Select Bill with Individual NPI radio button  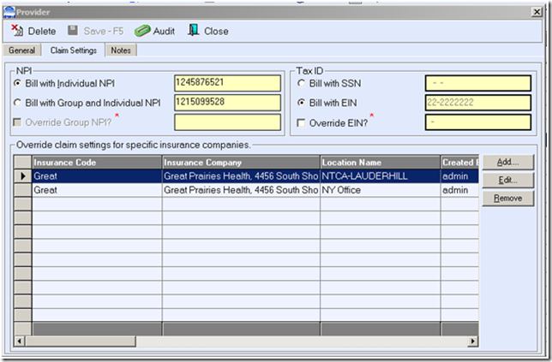pyautogui.click(x=17, y=83)
